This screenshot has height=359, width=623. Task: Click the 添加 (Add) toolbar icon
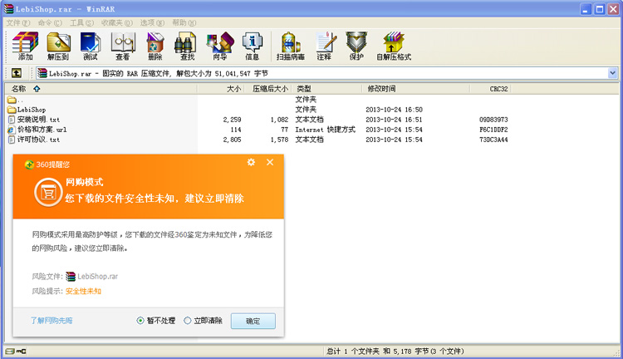pos(25,46)
